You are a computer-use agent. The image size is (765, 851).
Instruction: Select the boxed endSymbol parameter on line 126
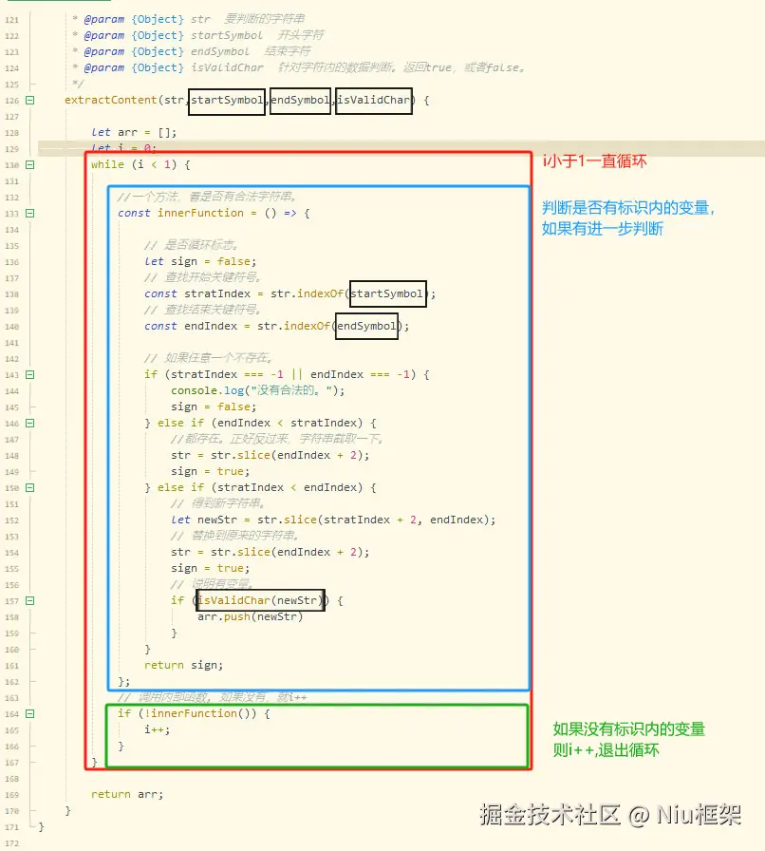coord(300,101)
